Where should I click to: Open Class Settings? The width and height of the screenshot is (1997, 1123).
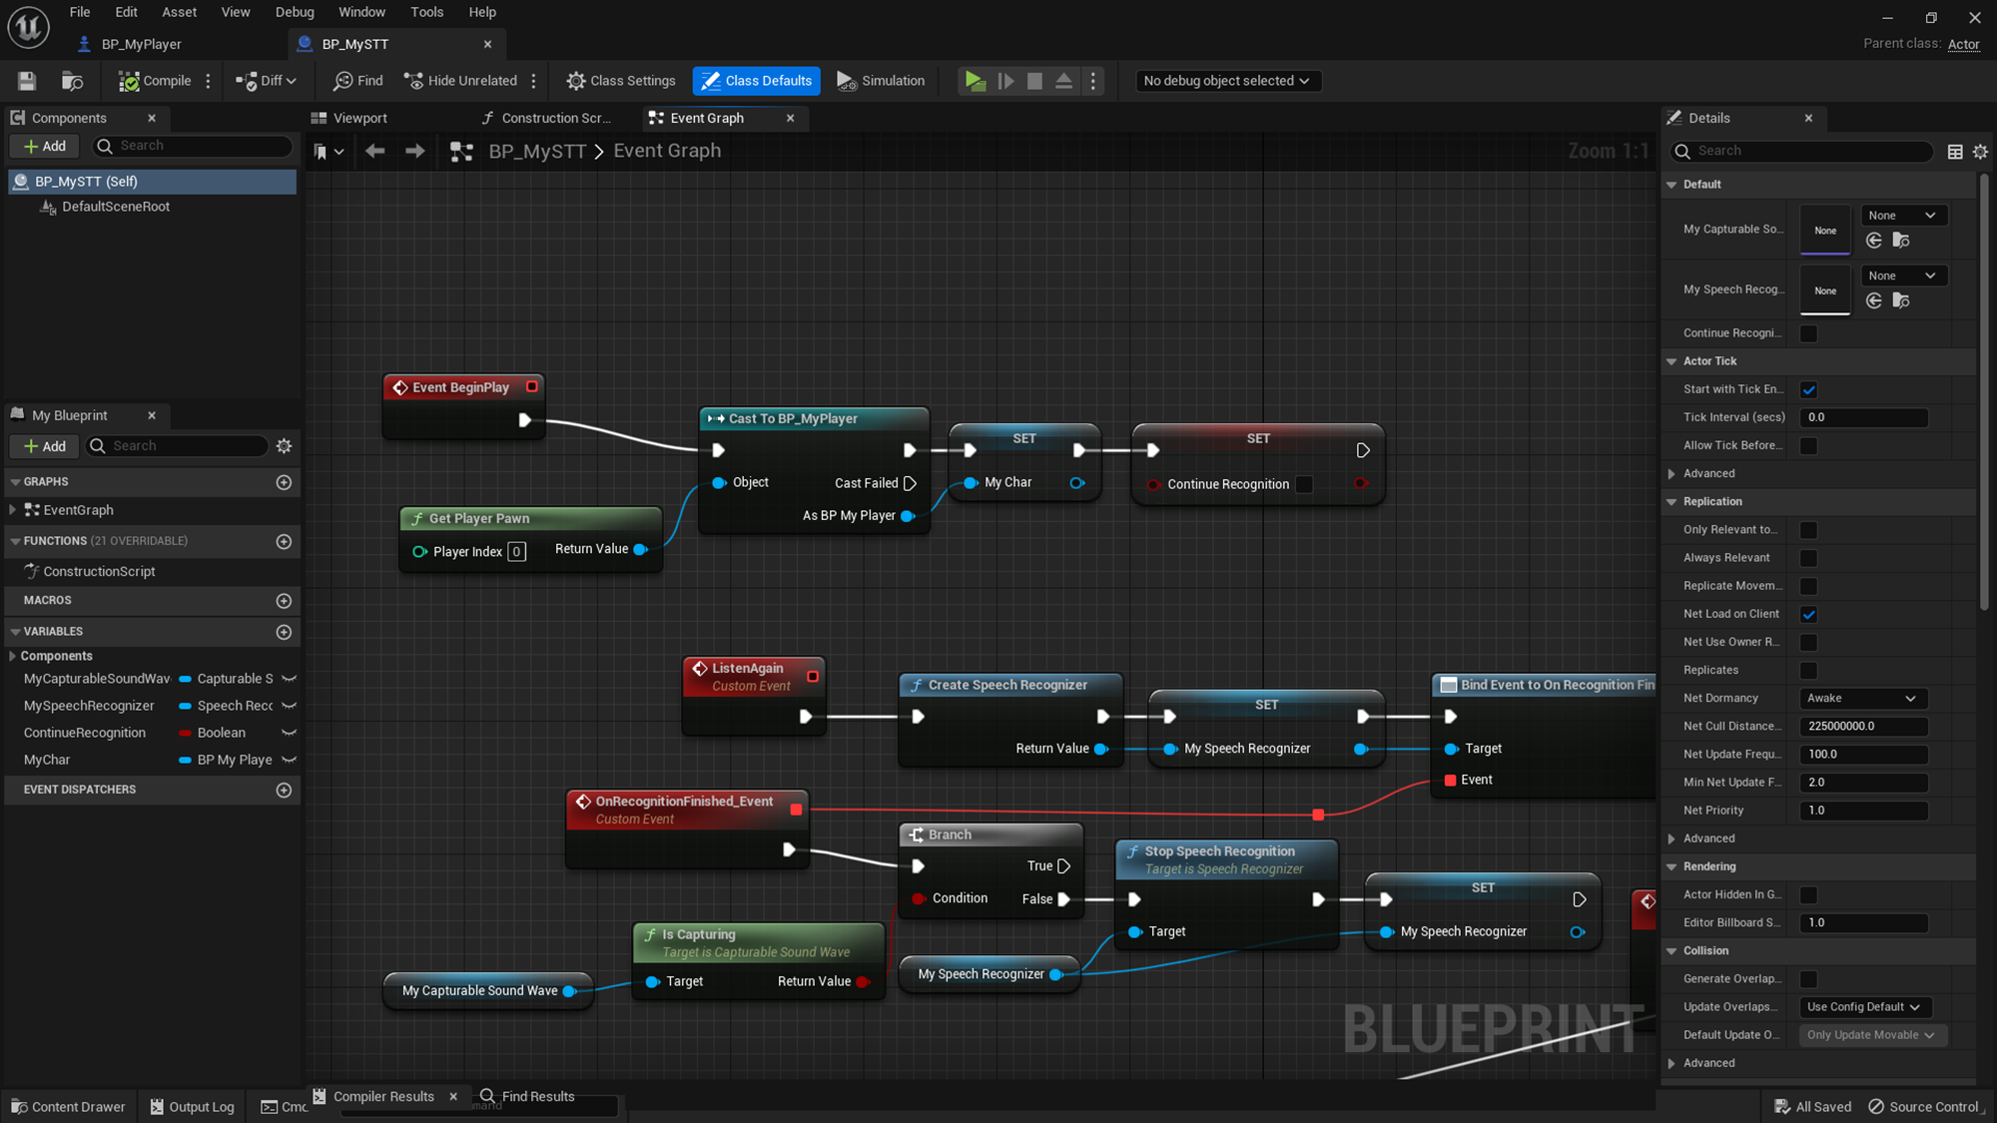pos(620,81)
